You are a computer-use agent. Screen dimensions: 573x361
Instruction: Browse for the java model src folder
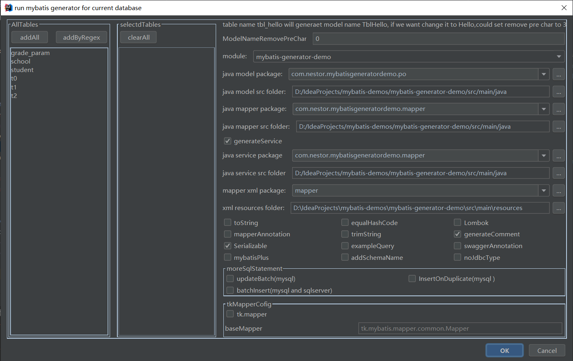coord(558,91)
